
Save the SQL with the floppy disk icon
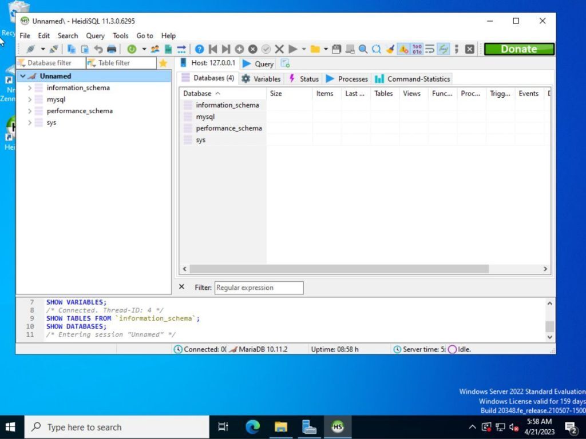click(x=336, y=49)
